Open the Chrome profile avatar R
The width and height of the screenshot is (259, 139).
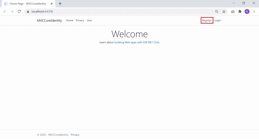(247, 12)
